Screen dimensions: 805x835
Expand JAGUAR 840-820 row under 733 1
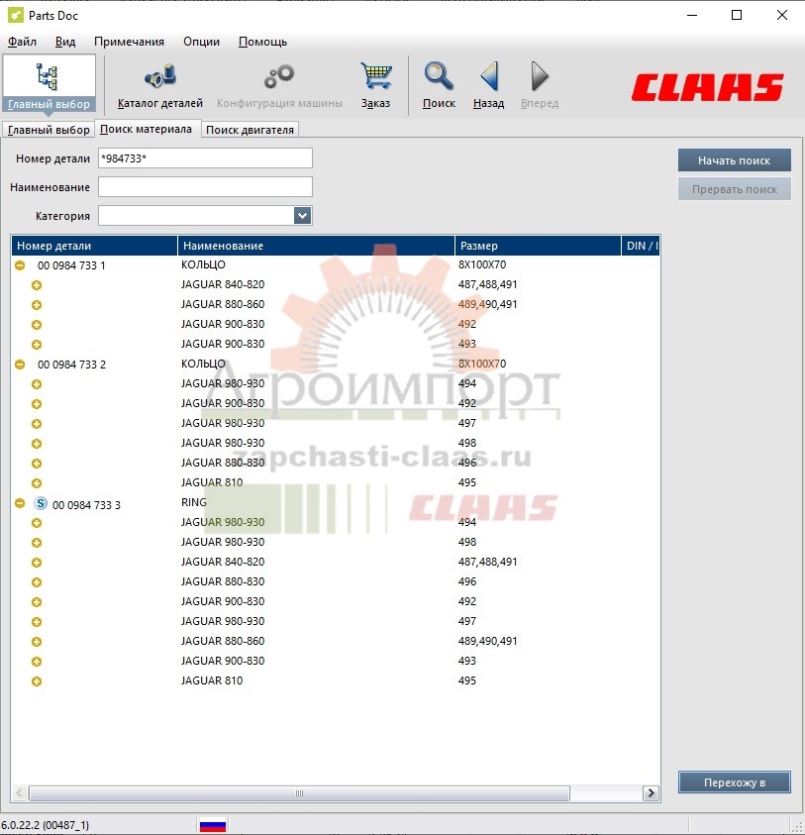pos(37,285)
